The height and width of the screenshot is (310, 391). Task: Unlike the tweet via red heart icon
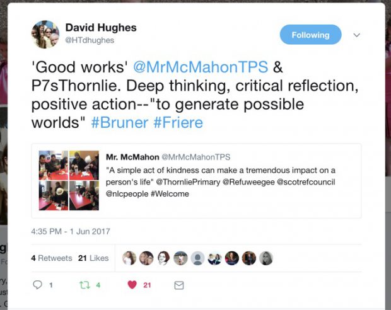132,285
